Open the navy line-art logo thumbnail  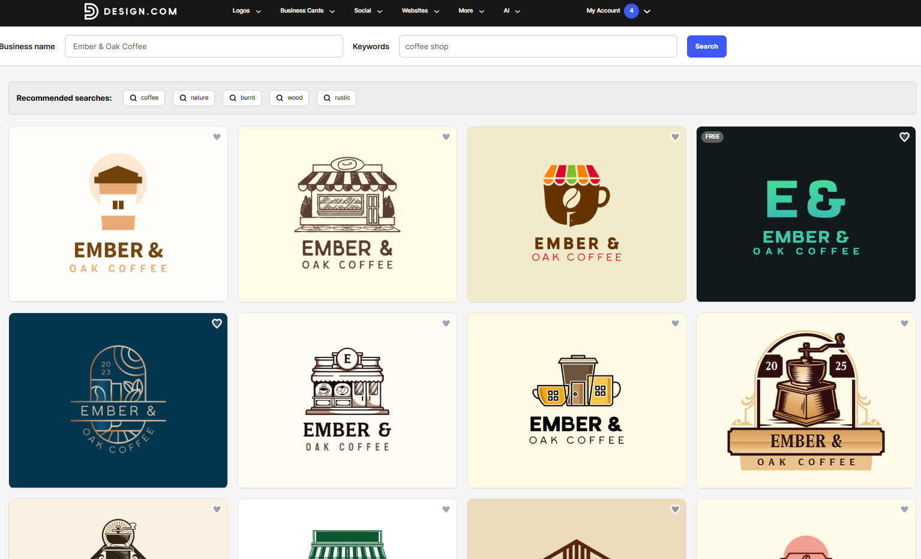click(x=118, y=401)
